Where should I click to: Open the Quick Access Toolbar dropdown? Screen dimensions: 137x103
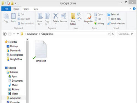[16, 3]
